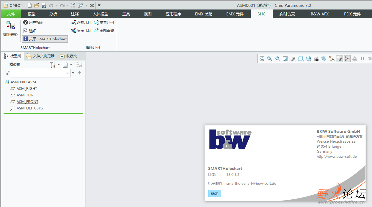Viewport: 372px width, 207px height.
Task: Open the 视图 ribbon tab
Action: 148,14
